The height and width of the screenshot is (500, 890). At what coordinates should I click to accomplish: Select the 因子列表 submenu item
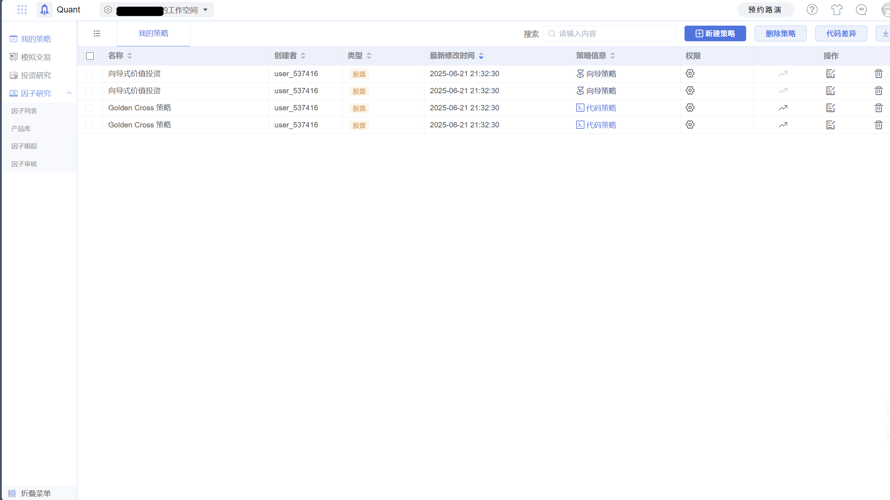(24, 111)
